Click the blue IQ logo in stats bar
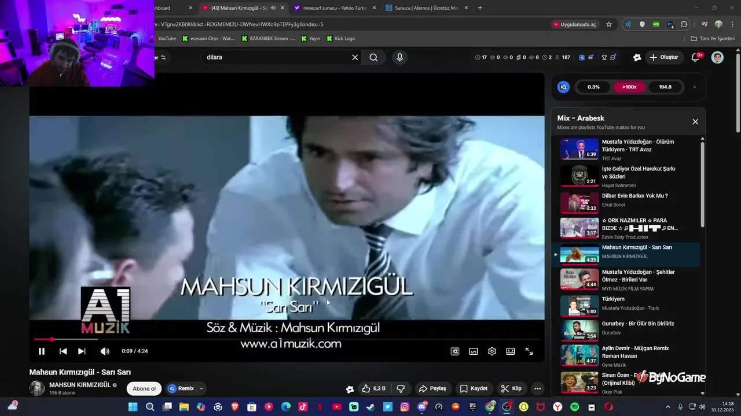Image resolution: width=741 pixels, height=416 pixels. [x=563, y=87]
